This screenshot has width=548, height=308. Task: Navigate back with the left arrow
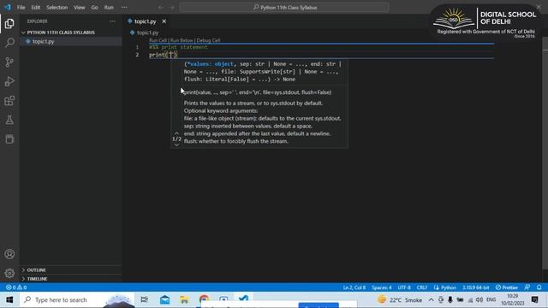tap(161, 8)
